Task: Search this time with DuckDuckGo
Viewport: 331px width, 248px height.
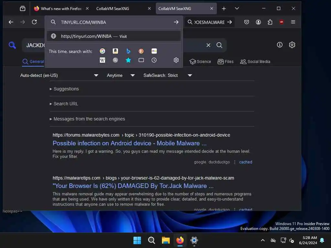Action: (x=141, y=51)
